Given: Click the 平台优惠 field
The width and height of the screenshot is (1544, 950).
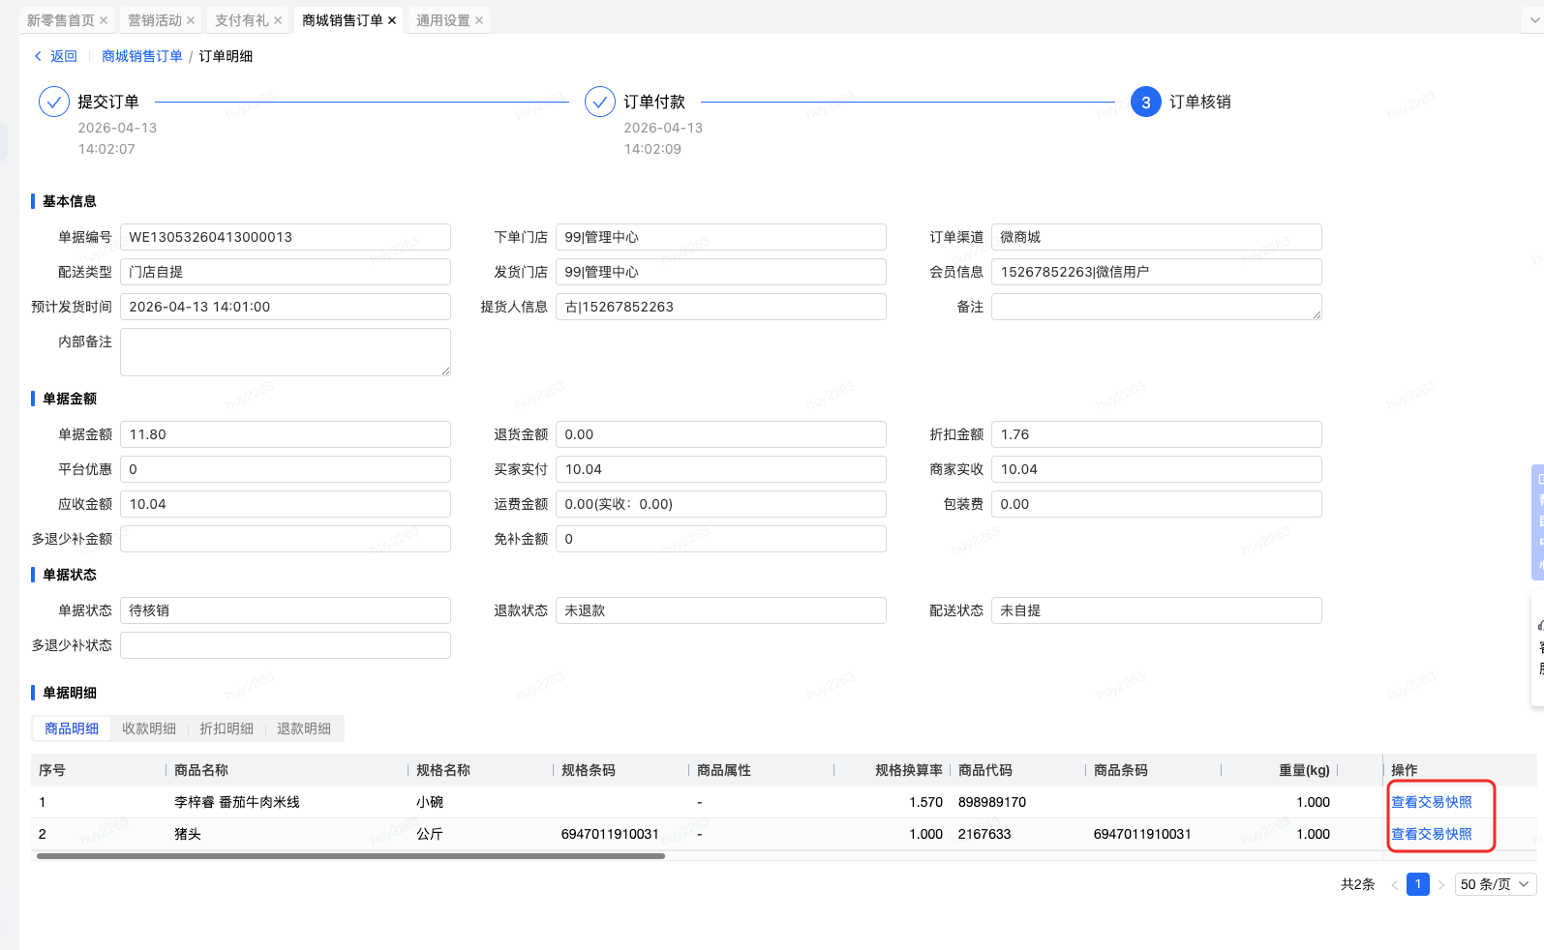Looking at the screenshot, I should [286, 469].
